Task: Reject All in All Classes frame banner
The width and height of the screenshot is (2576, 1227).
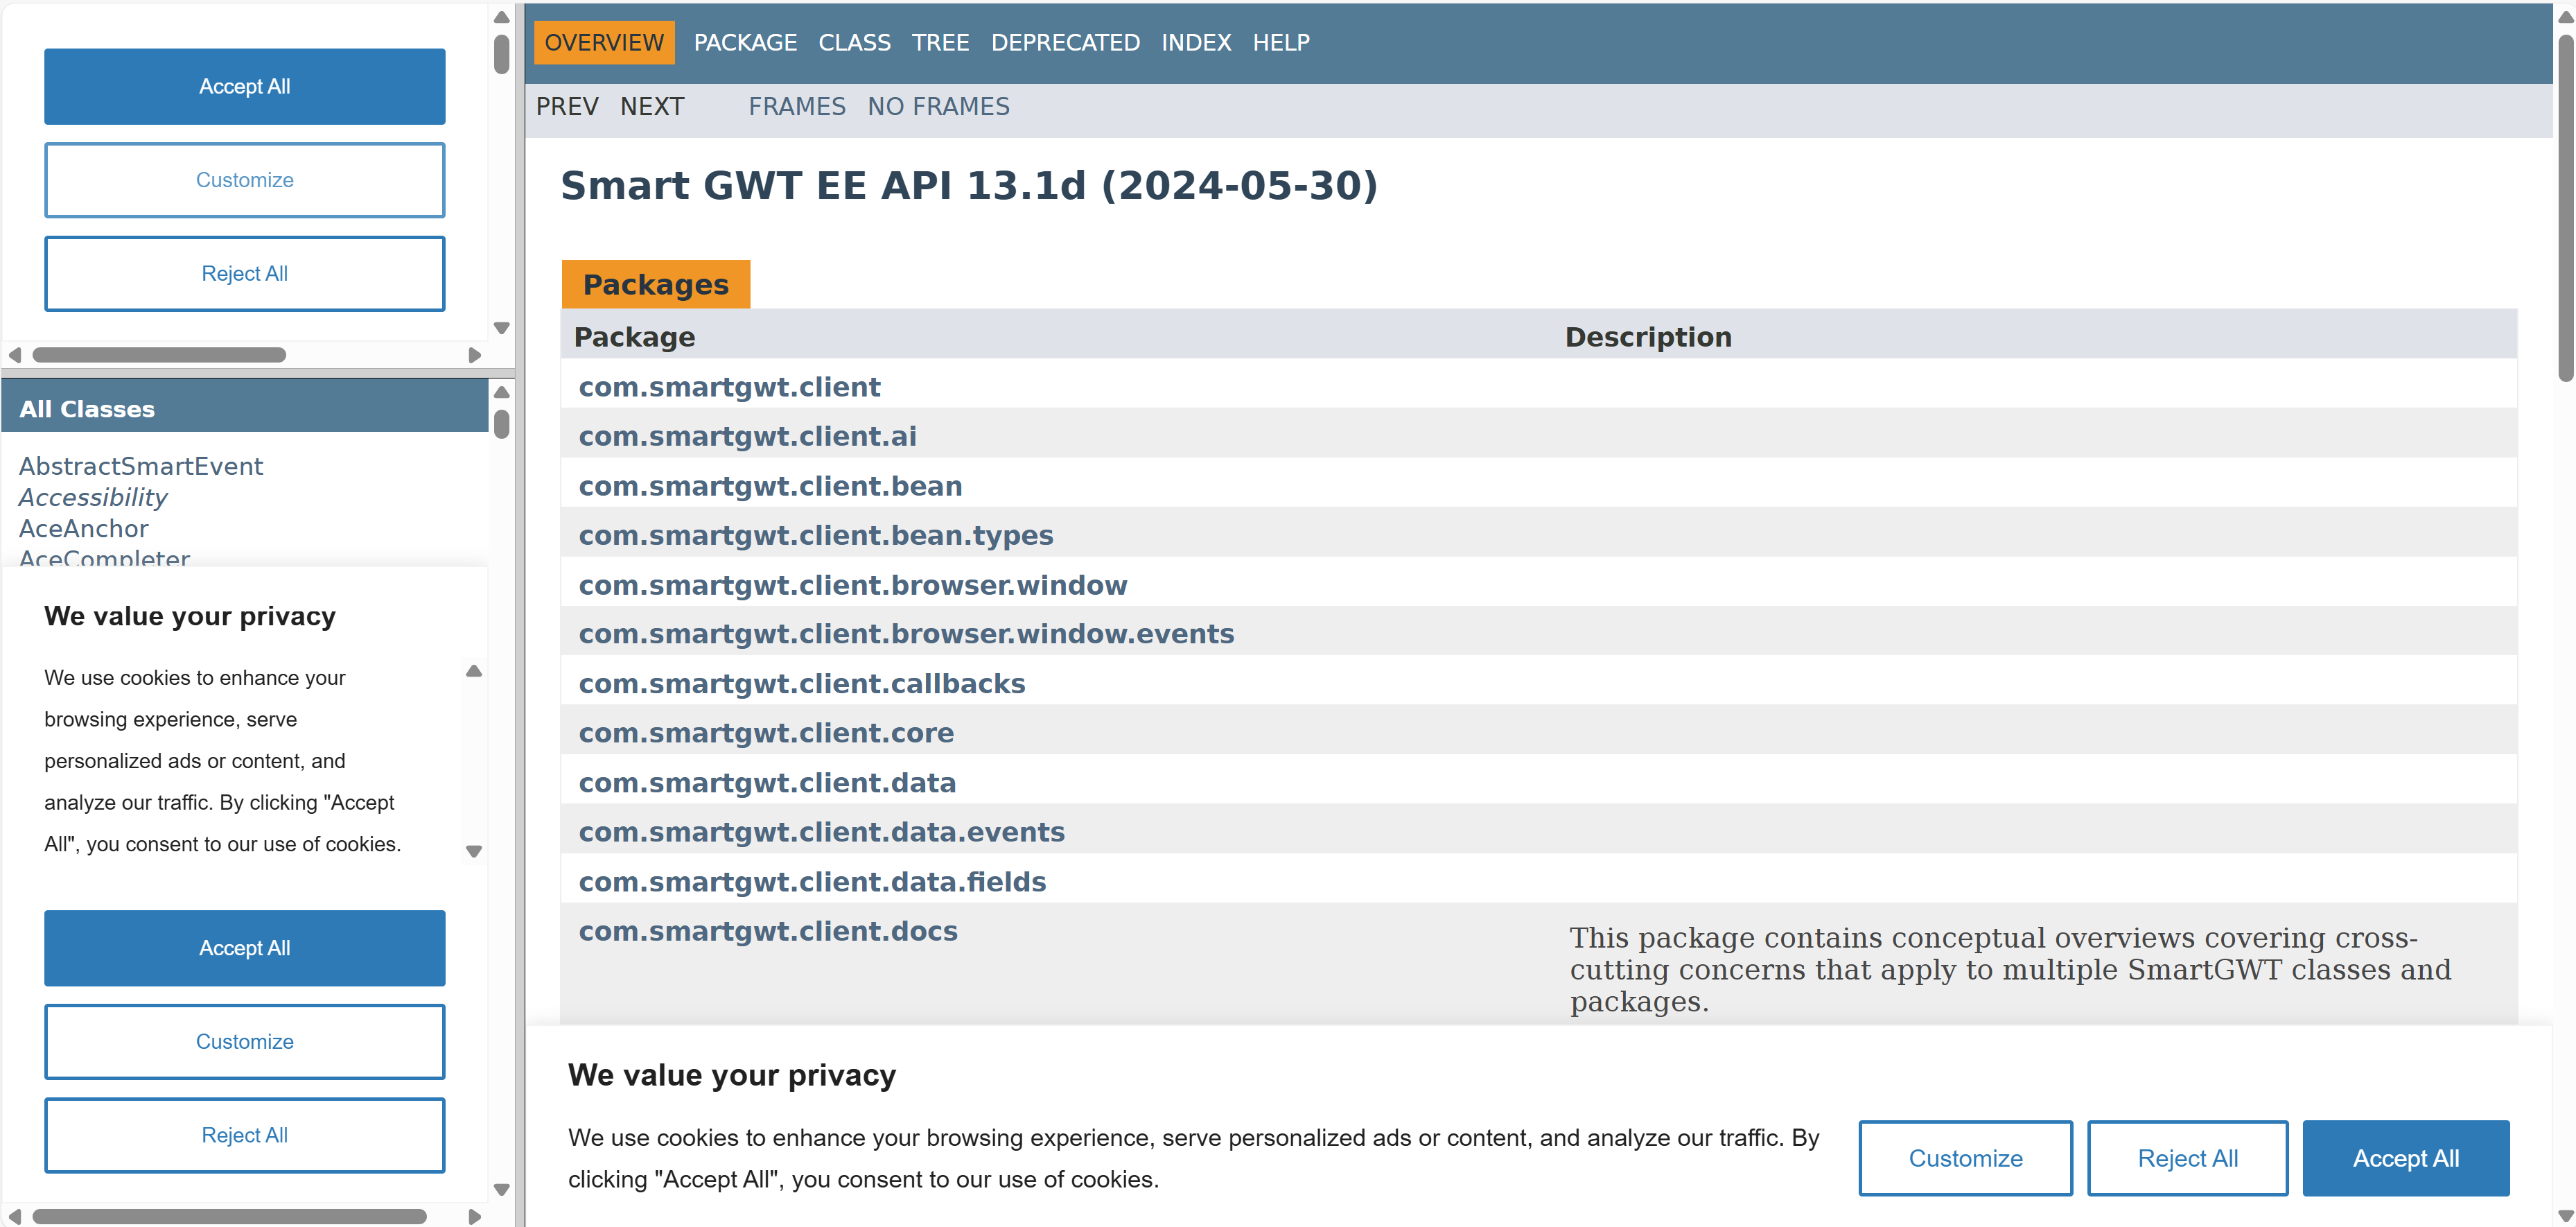Action: click(245, 1136)
